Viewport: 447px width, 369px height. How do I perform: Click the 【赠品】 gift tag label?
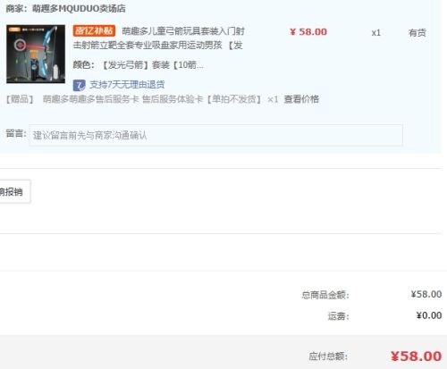click(20, 99)
